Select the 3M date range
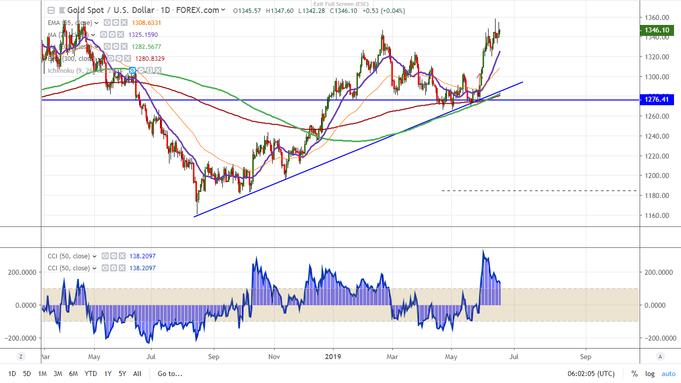 click(58, 374)
